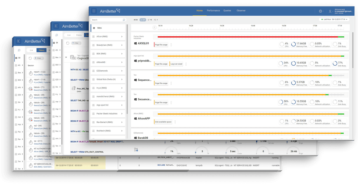Switch to Home tab
This screenshot has height=186, width=358.
click(x=199, y=11)
